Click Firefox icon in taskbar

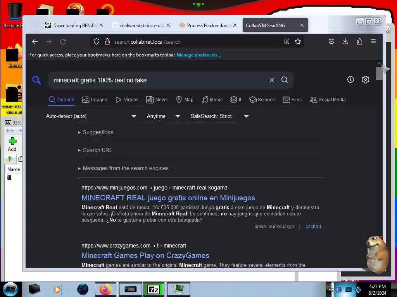click(105, 289)
